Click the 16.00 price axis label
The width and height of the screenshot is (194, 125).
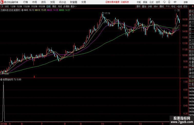pos(185,19)
